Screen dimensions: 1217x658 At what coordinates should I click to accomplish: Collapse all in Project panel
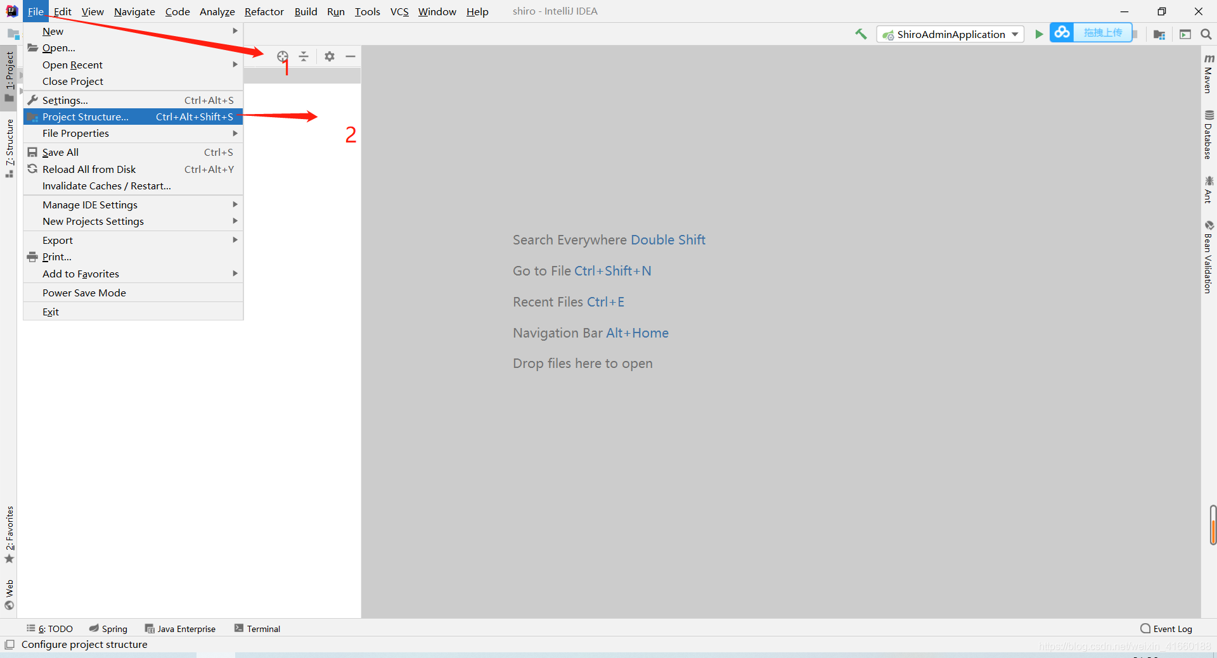[x=304, y=56]
